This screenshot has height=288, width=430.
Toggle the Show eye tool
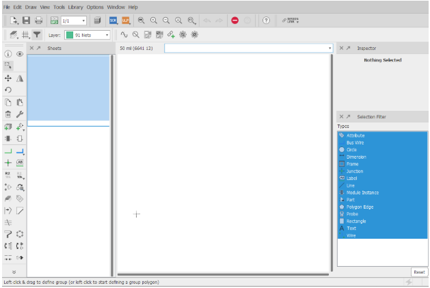pyautogui.click(x=20, y=53)
